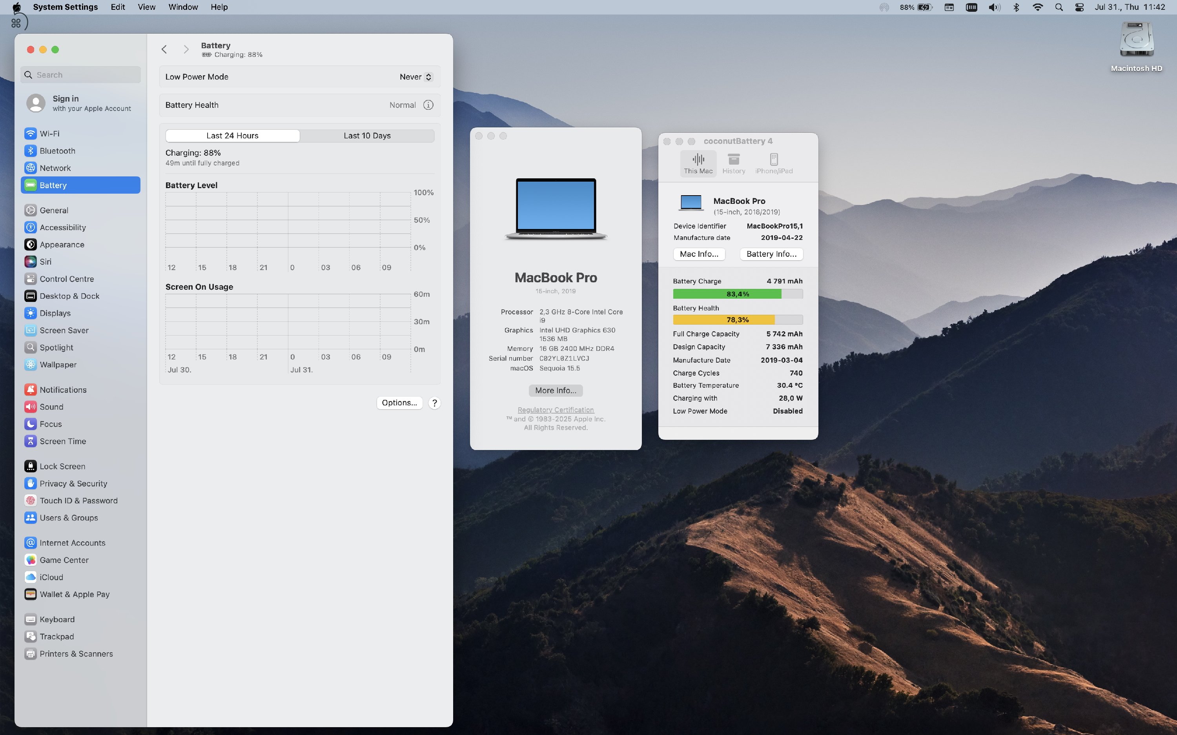Select This Mac tab in coconutBattery

(x=698, y=164)
